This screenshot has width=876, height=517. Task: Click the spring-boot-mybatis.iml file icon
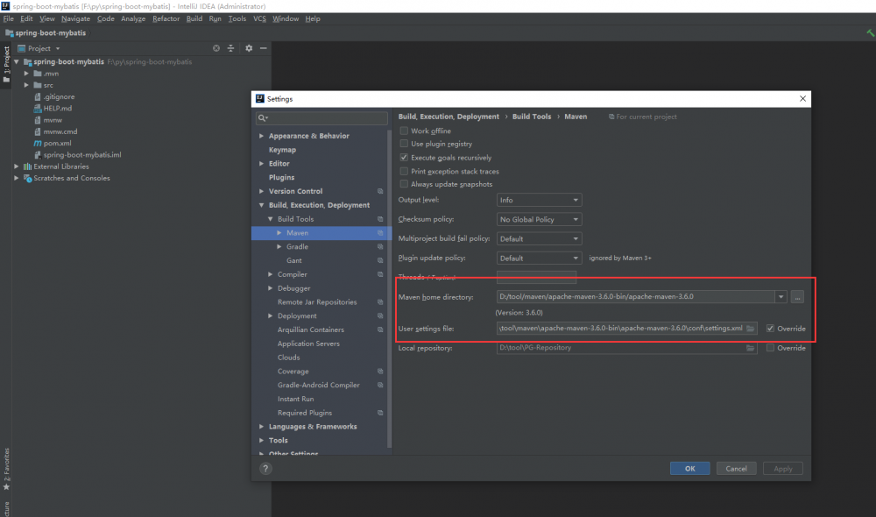[38, 155]
